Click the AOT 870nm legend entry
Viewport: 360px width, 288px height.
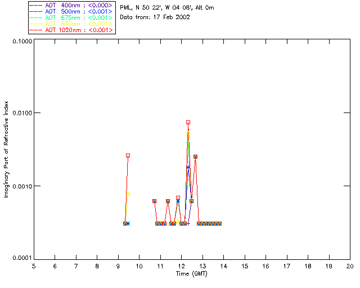click(x=71, y=24)
